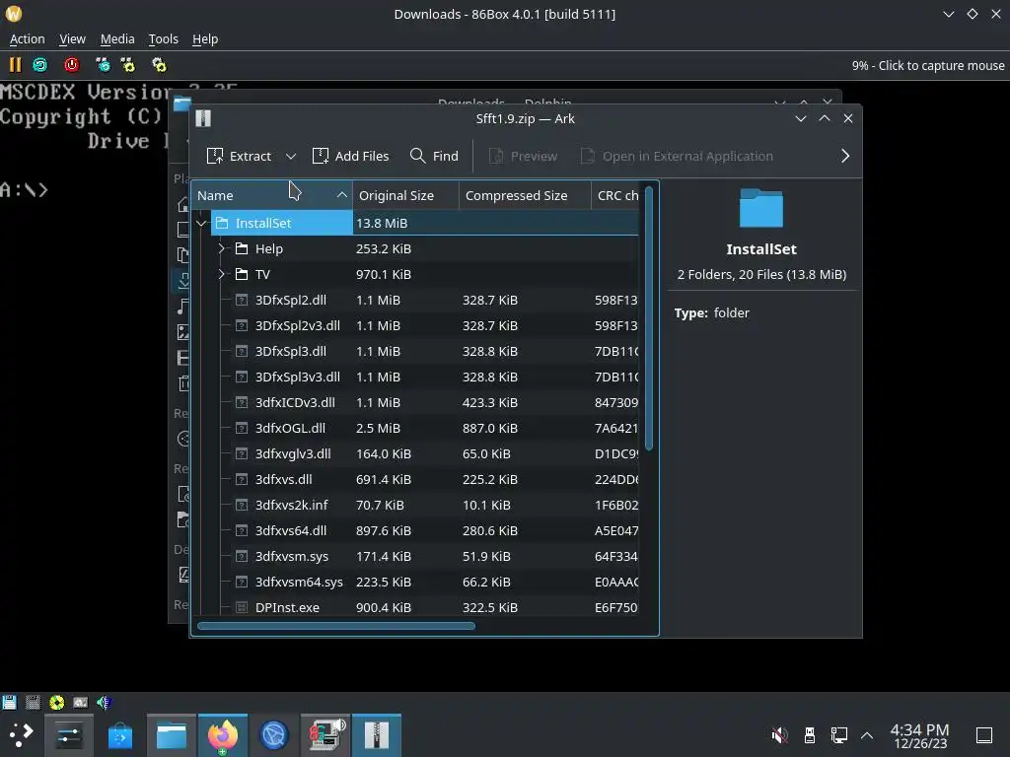Select file 3DfxSpl3.dll
Screen dimensions: 1010x757
pyautogui.click(x=415, y=352)
